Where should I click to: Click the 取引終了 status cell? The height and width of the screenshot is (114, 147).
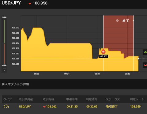coord(112,107)
